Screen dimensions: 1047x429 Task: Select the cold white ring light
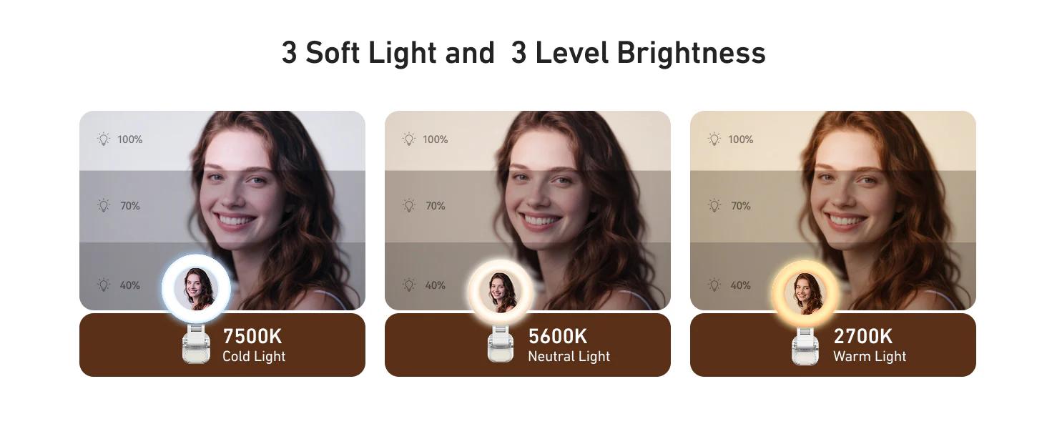point(197,289)
